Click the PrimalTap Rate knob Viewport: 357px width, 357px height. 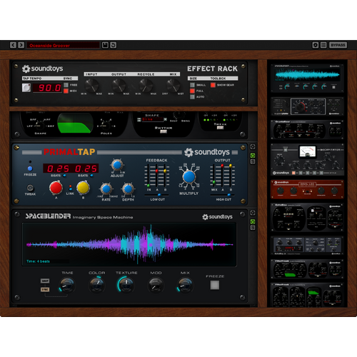(106, 189)
